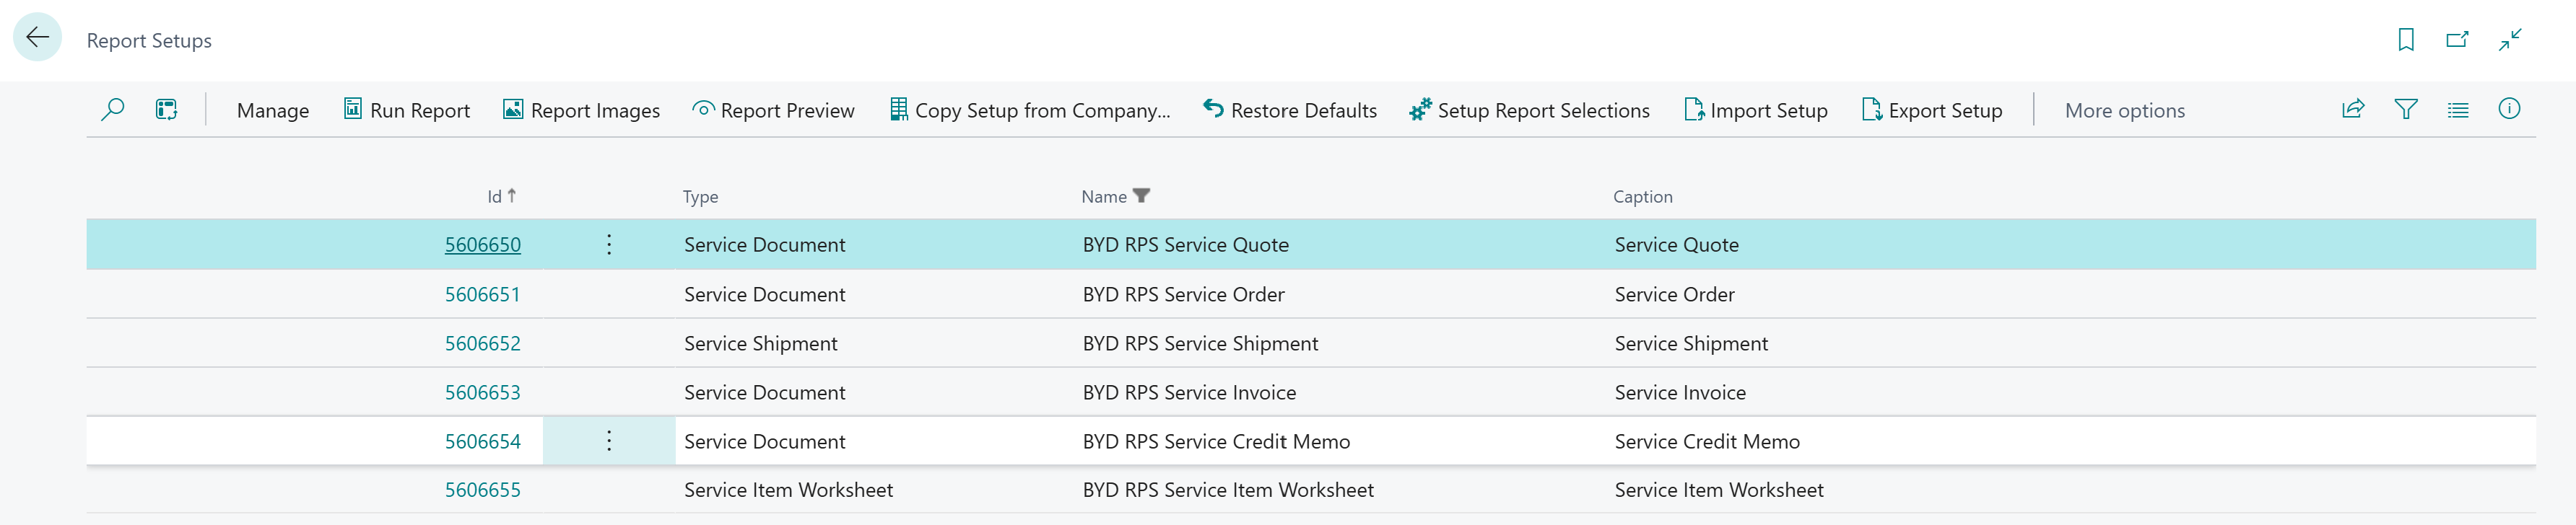Show more options for row 5606654

pyautogui.click(x=609, y=441)
